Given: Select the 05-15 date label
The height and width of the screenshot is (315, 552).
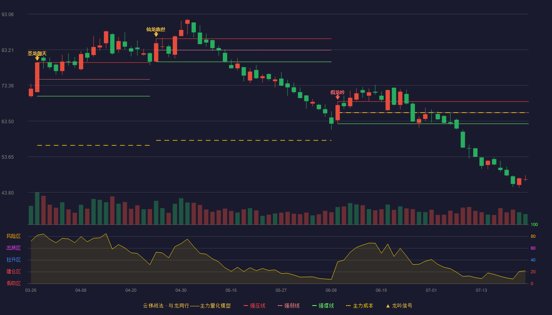Looking at the screenshot, I should pos(231,290).
